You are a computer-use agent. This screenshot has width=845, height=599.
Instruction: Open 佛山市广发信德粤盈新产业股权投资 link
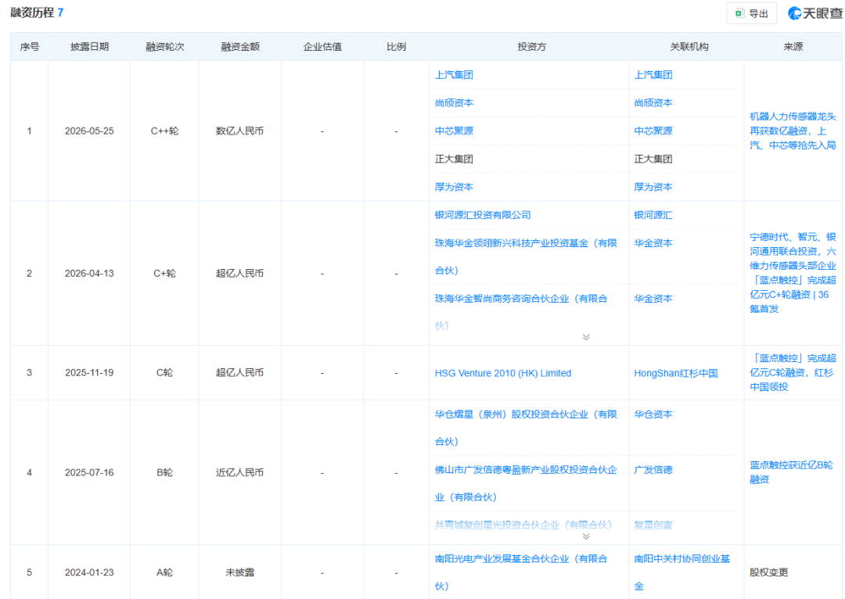pos(526,483)
